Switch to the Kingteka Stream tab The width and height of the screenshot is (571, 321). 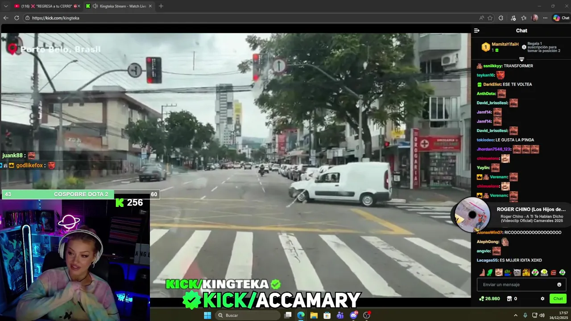click(118, 6)
